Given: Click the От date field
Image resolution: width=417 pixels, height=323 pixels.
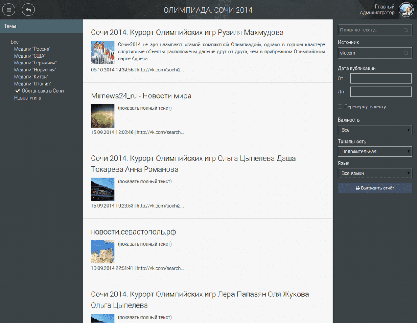Looking at the screenshot, I should point(381,79).
